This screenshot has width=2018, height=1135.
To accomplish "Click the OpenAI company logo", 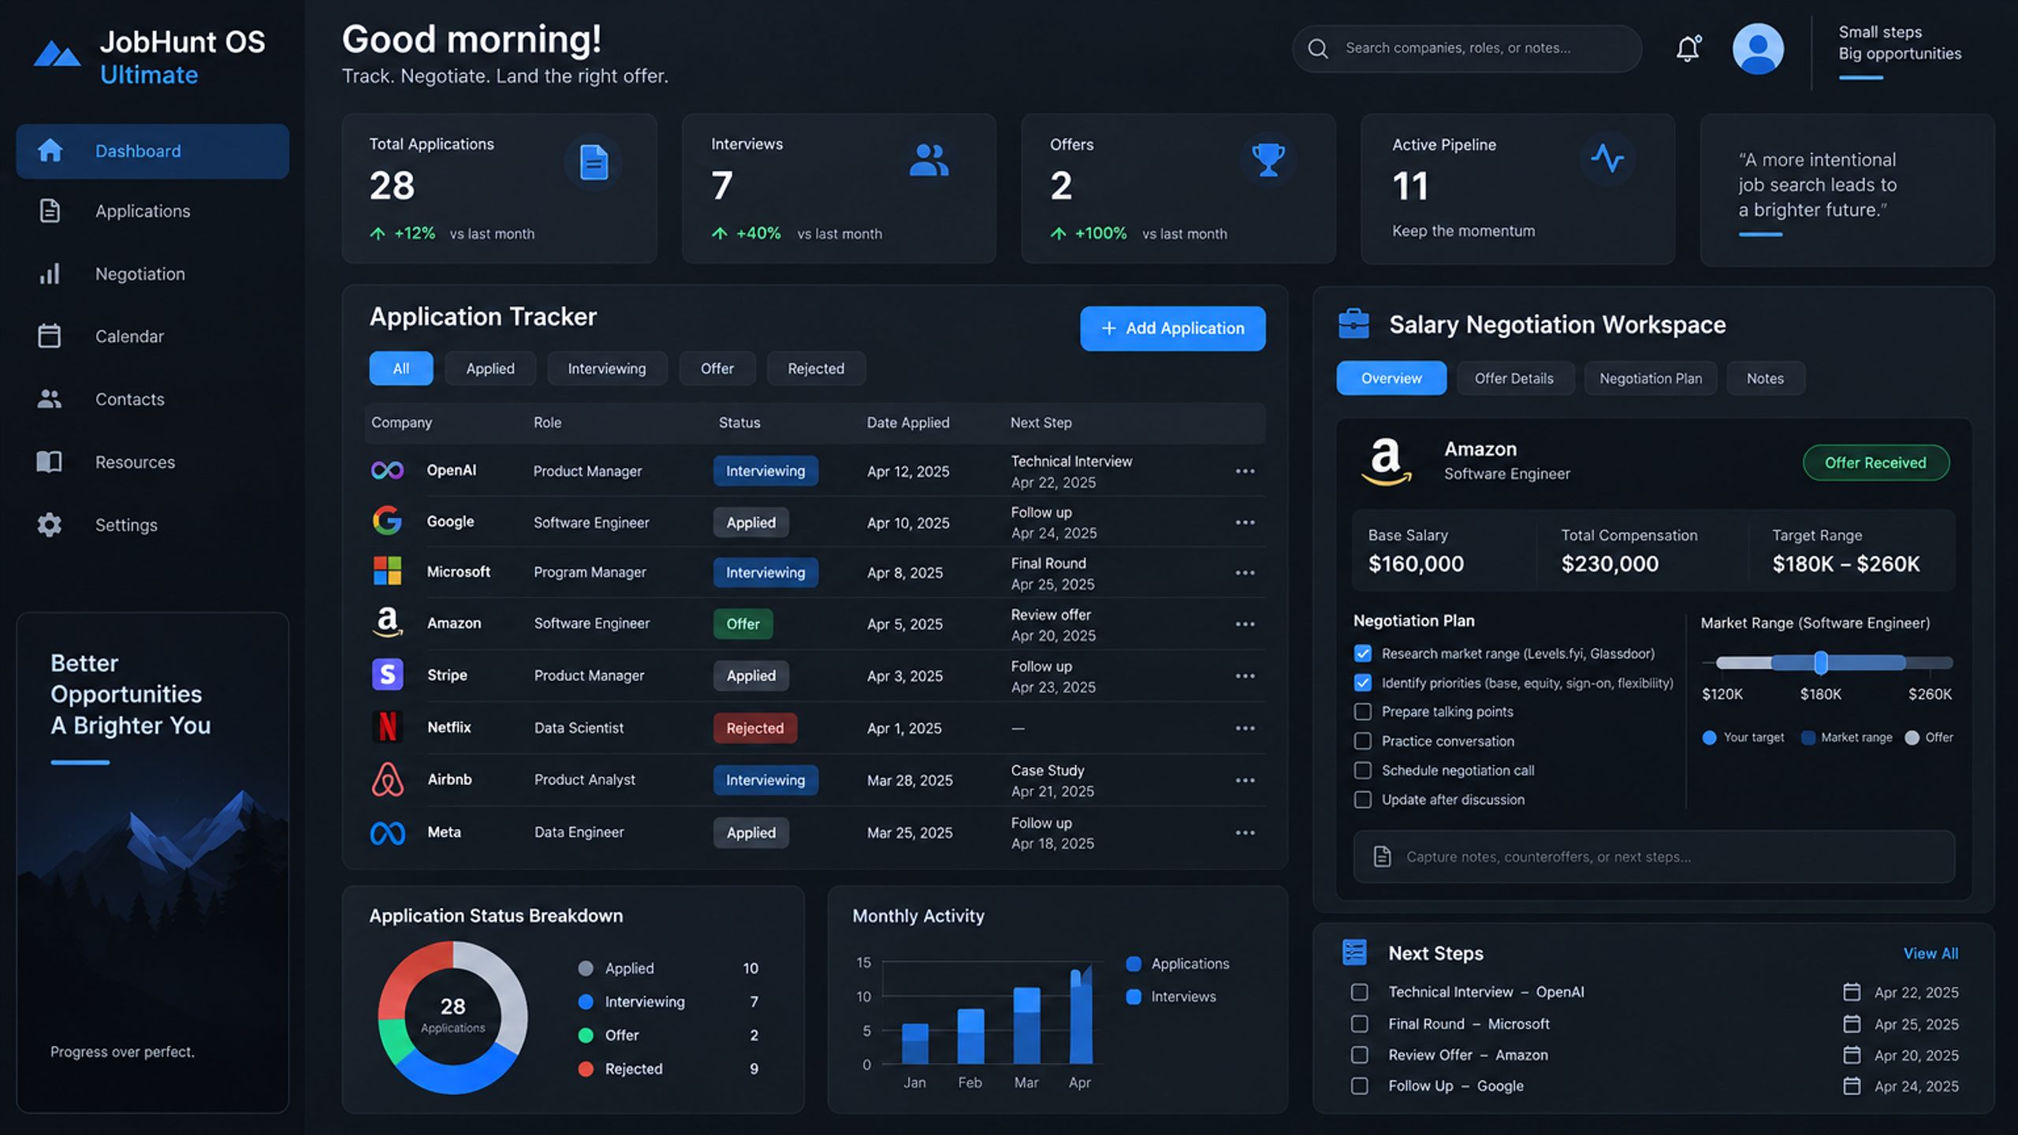I will click(387, 471).
